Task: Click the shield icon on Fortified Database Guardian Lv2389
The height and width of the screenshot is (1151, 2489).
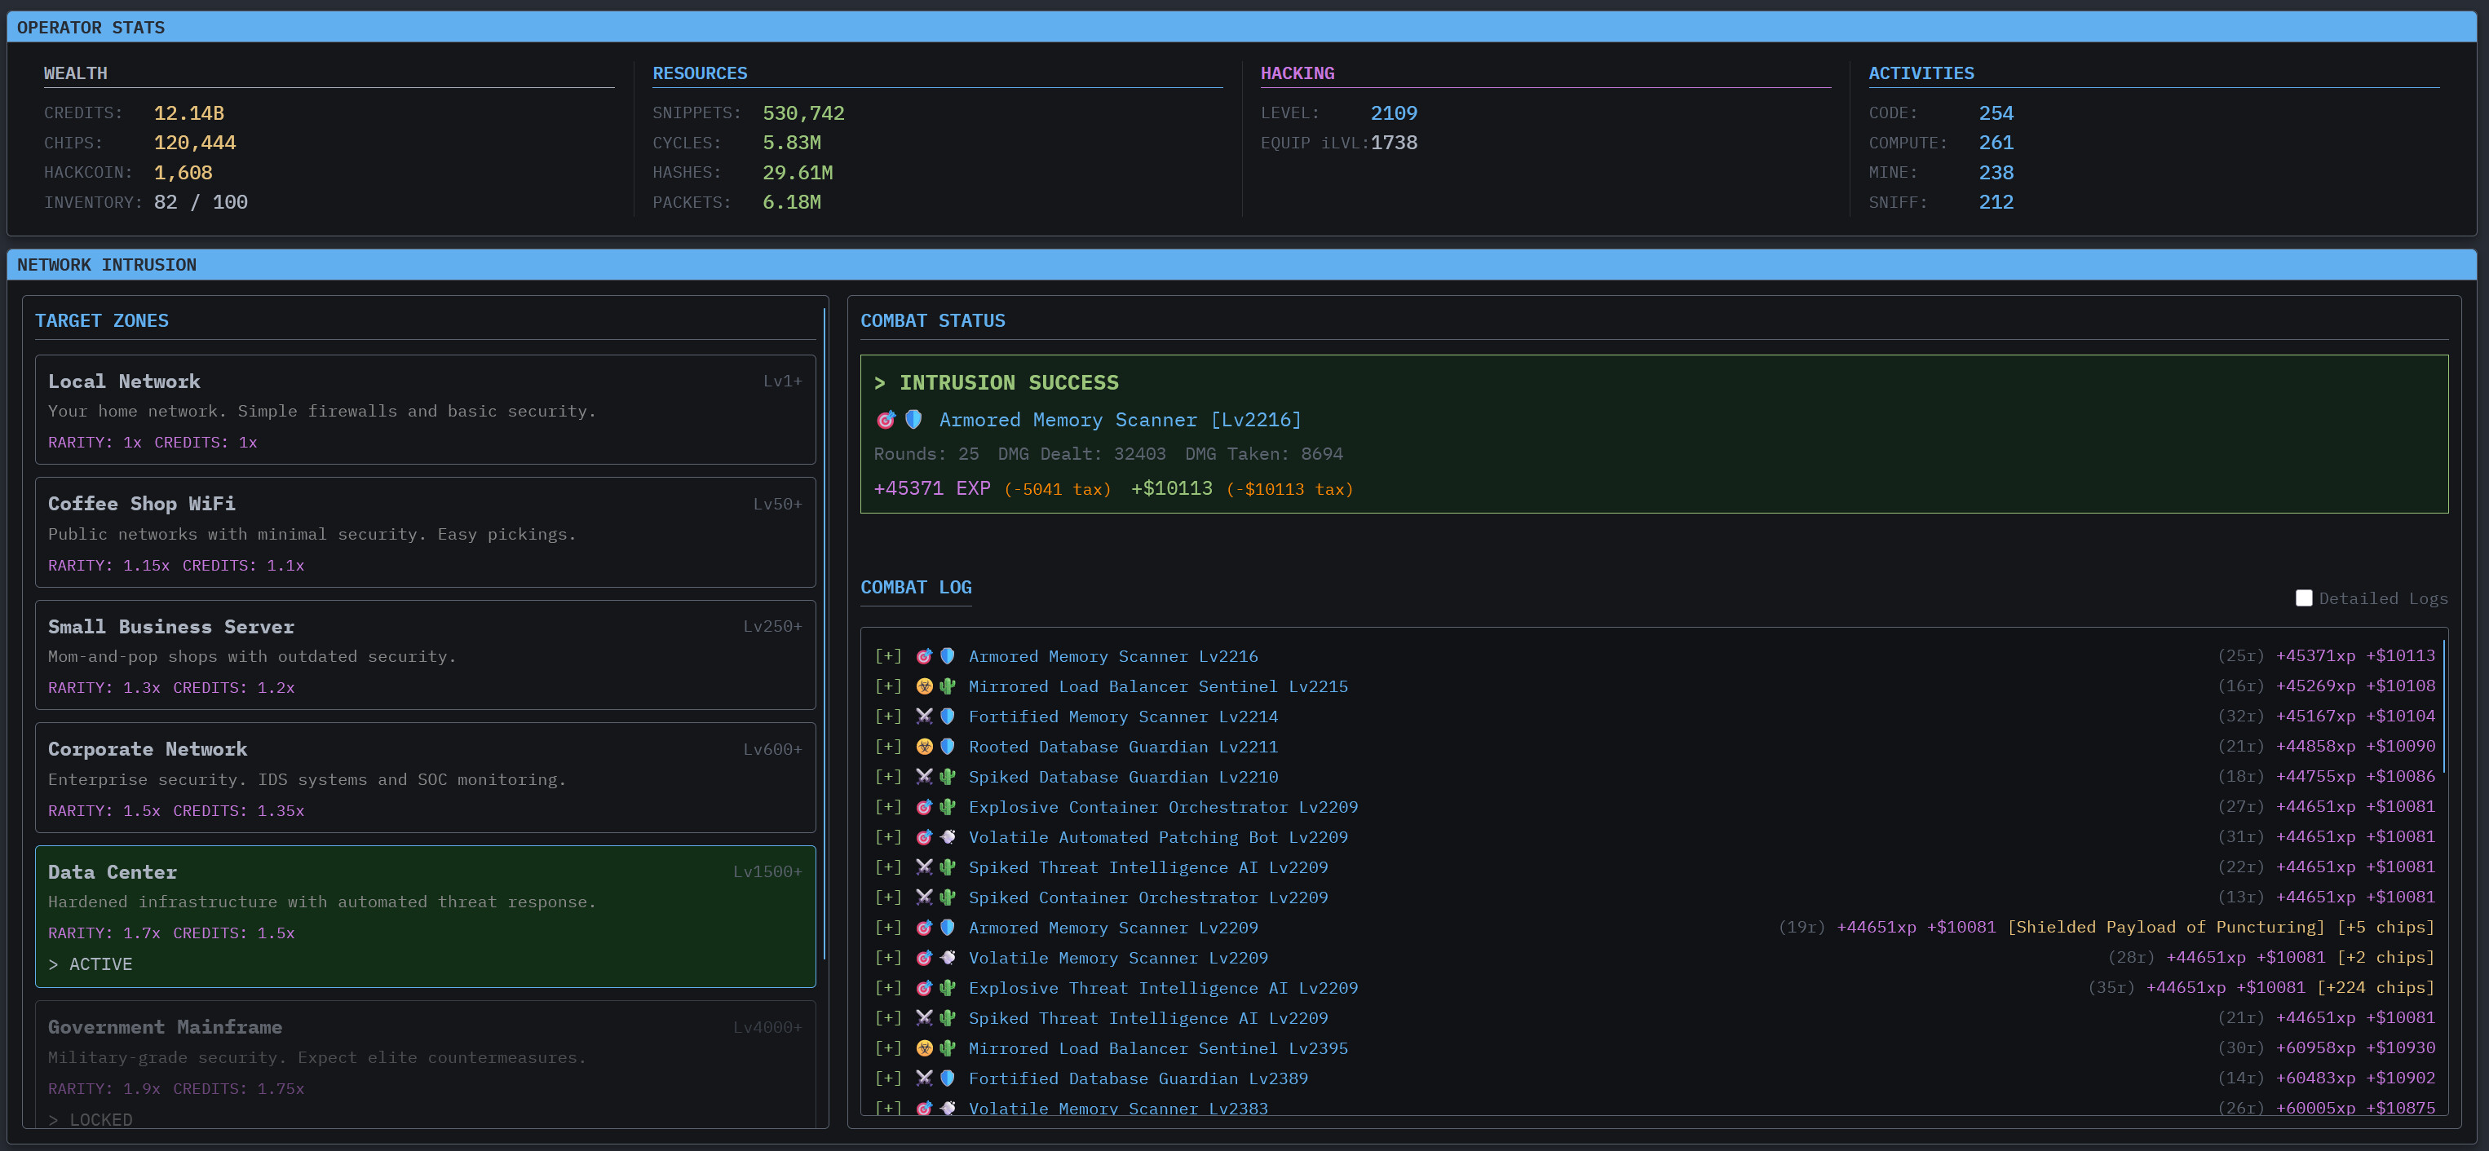Action: point(947,1078)
